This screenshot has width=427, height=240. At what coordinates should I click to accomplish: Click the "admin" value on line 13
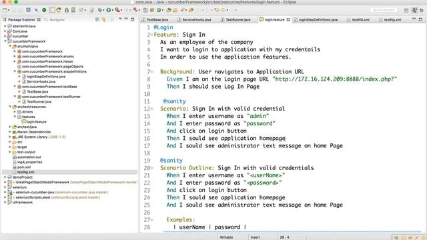258,116
